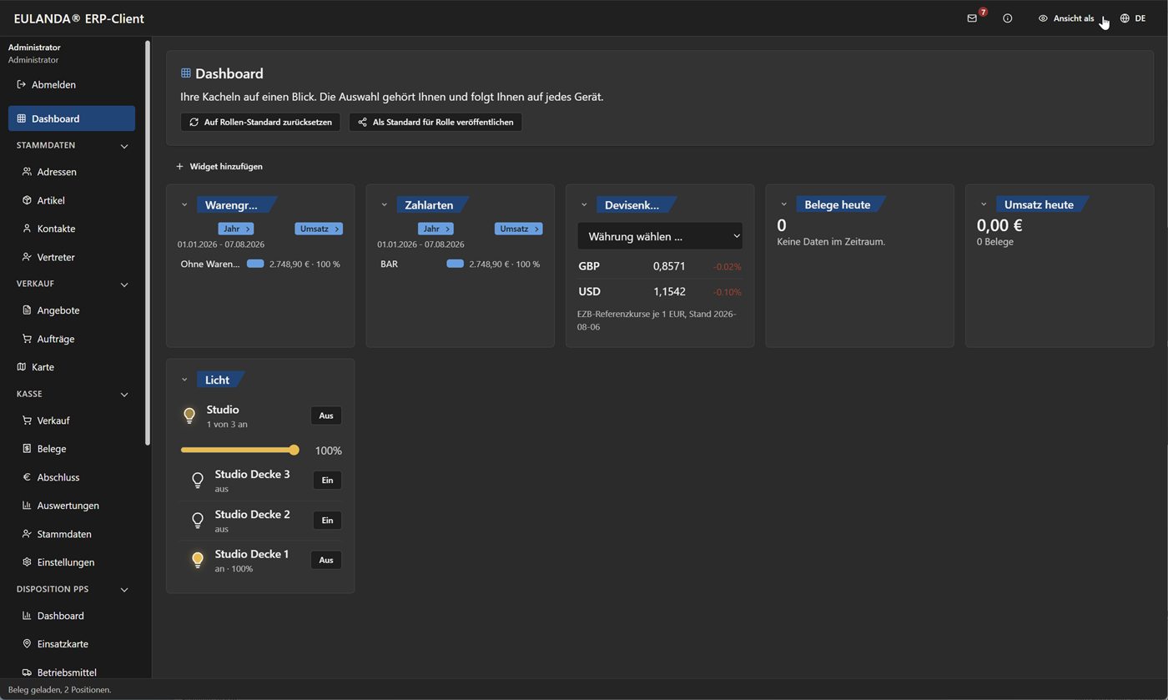Click the Einstellungen gear icon
Screen dimensions: 1168x700
(27, 562)
